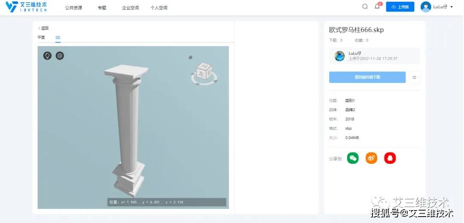Click the home view icon

click(x=191, y=57)
